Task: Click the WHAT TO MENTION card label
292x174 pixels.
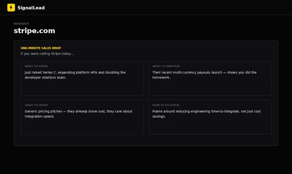Action: click(x=166, y=66)
